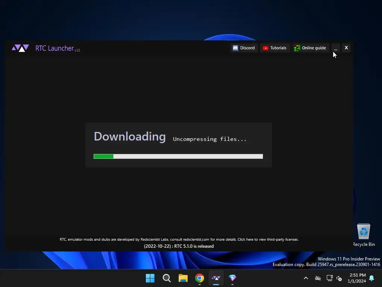Click the download progress bar
Viewport: 382px width, 287px height.
tap(178, 157)
